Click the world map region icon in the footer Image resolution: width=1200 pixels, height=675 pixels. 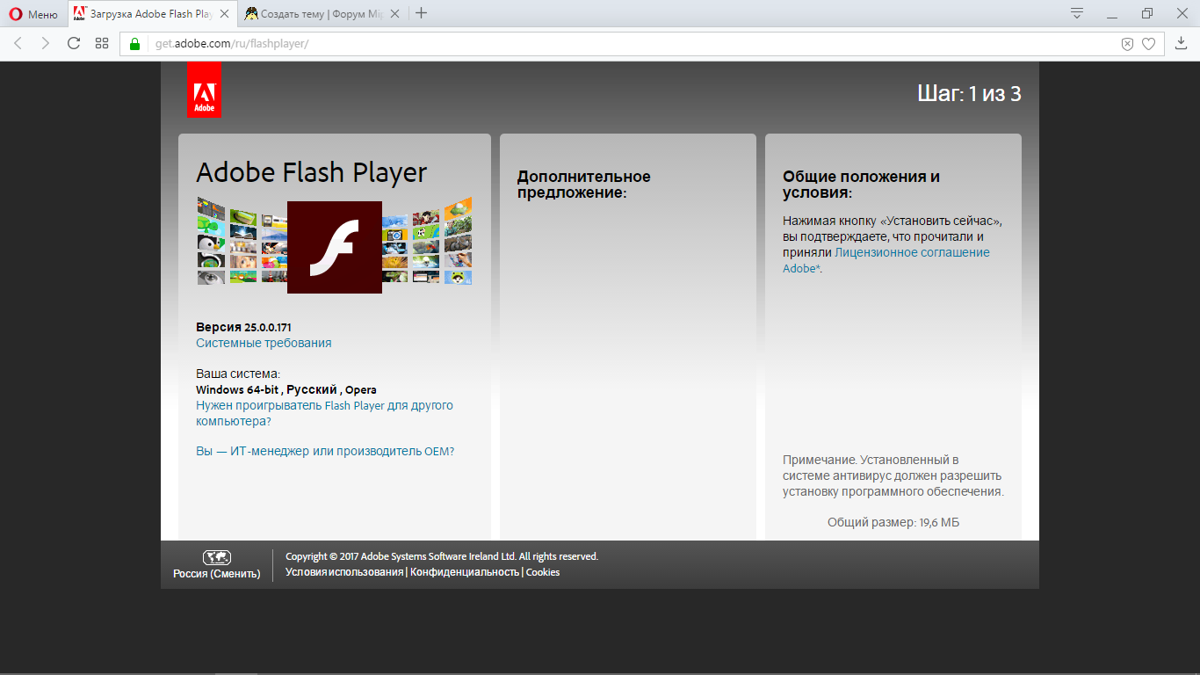point(217,557)
